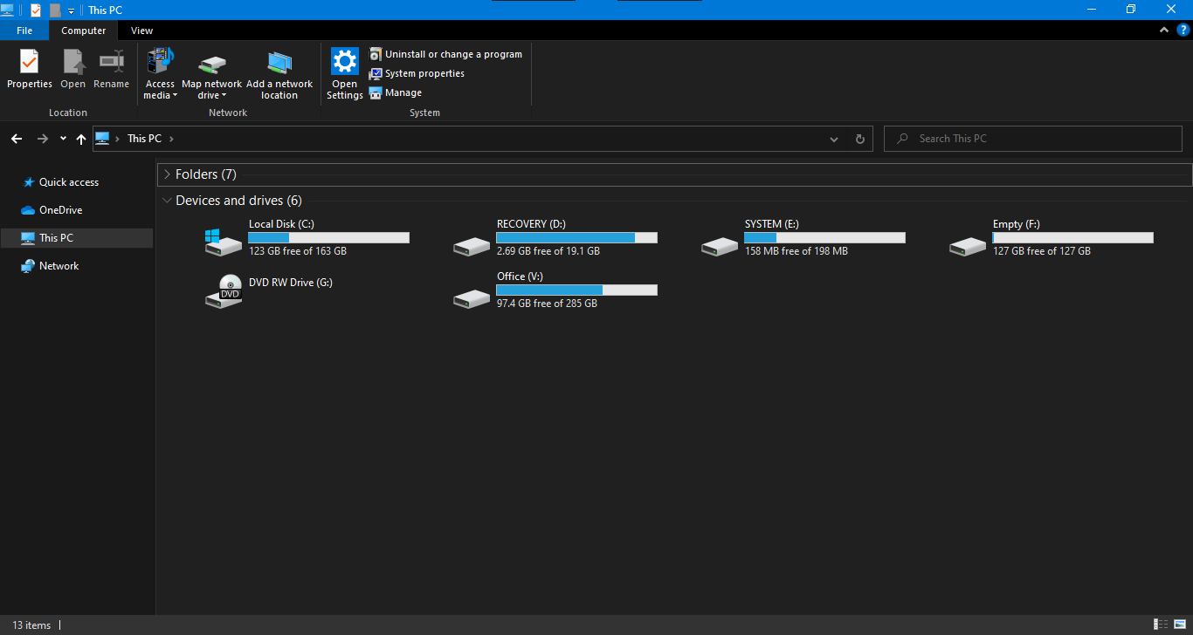Open the address bar history dropdown
Screen dimensions: 1193x635
coord(834,139)
